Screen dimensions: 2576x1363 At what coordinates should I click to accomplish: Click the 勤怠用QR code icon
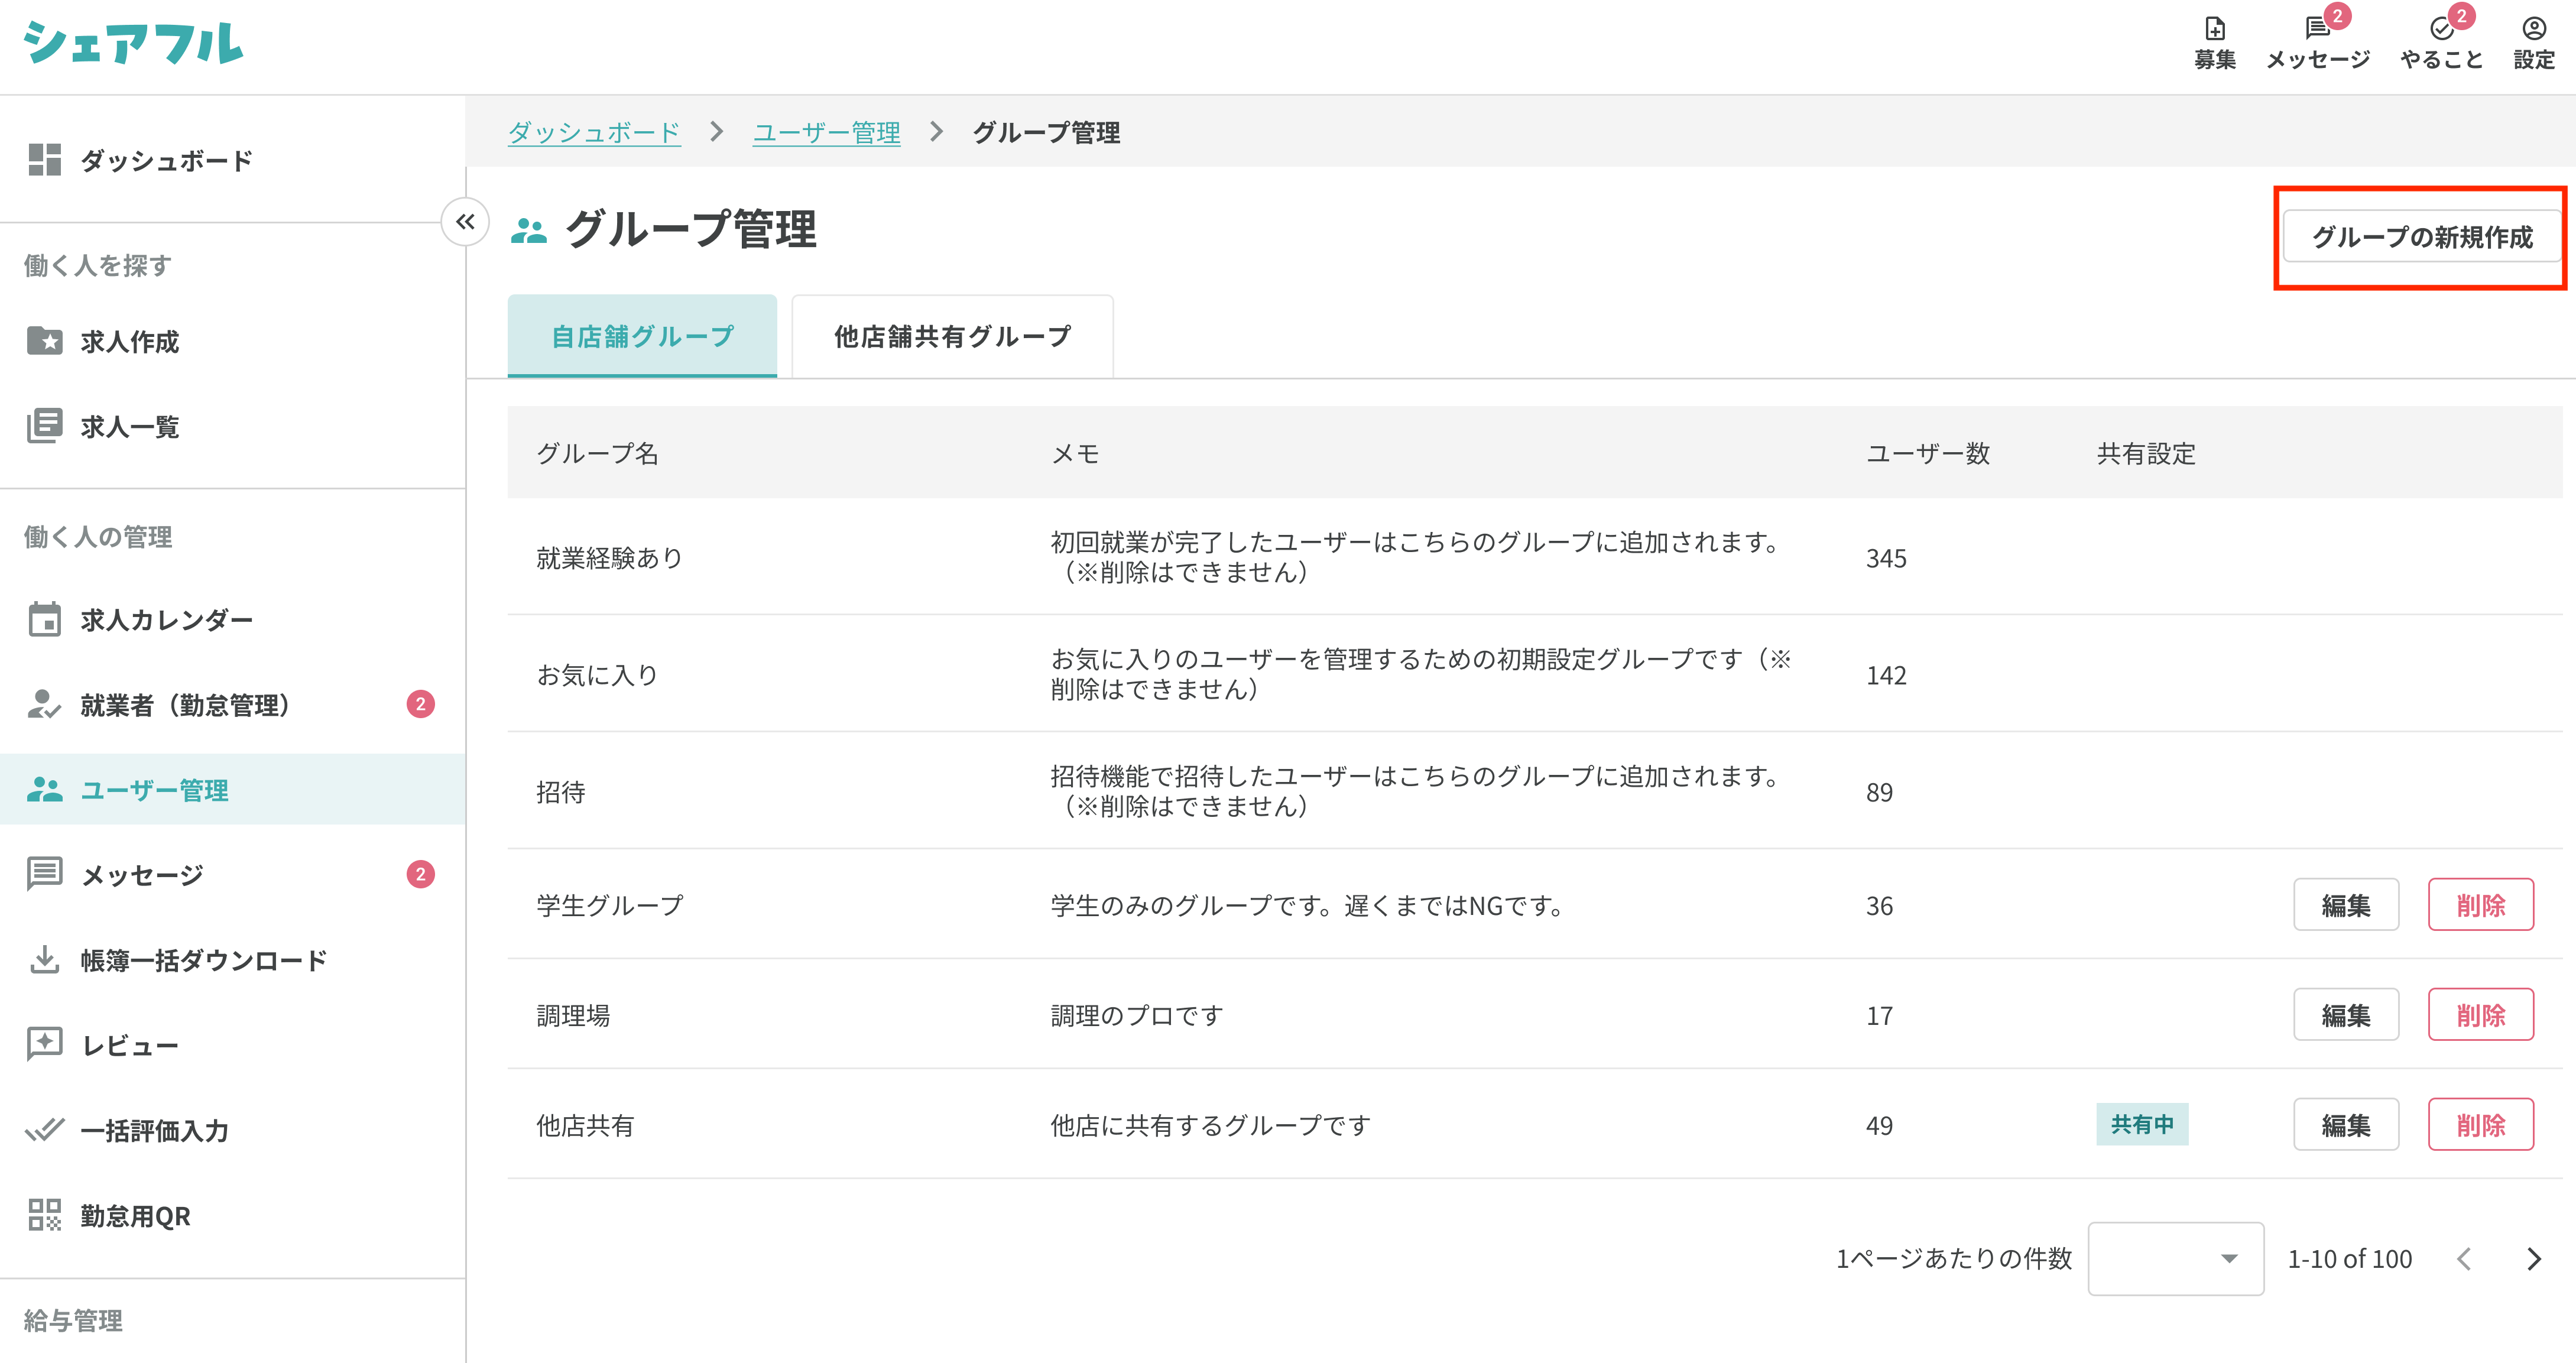[x=44, y=1214]
